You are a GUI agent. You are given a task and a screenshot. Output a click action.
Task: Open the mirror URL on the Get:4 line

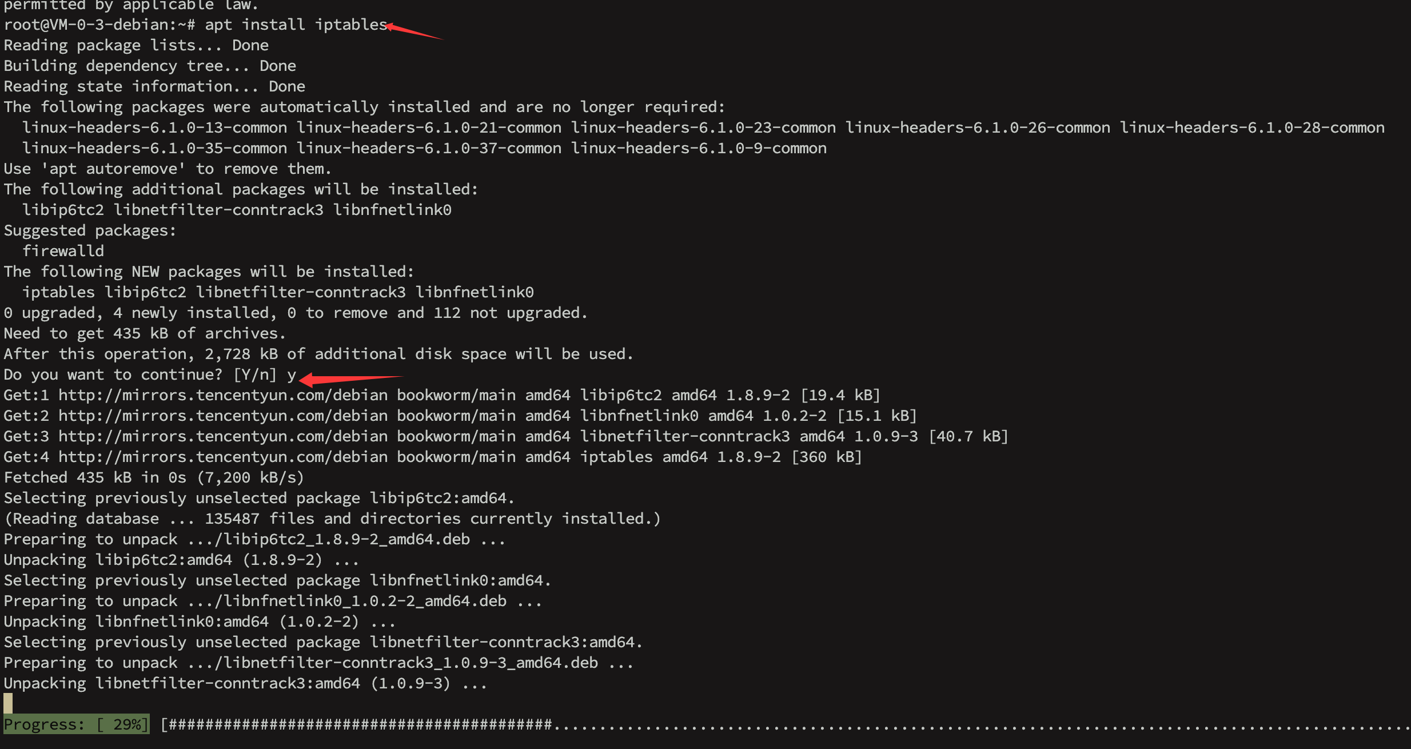point(223,457)
